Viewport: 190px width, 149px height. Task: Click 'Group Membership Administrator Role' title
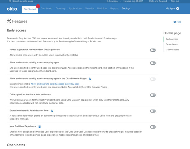[x=29, y=111]
